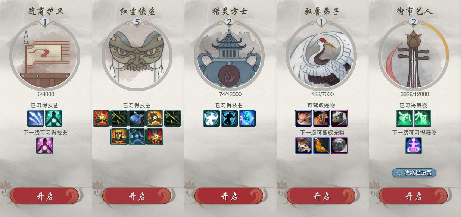The width and height of the screenshot is (461, 217).
Task: Select the pink glowing figure next-level skill
Action: (x=45, y=145)
